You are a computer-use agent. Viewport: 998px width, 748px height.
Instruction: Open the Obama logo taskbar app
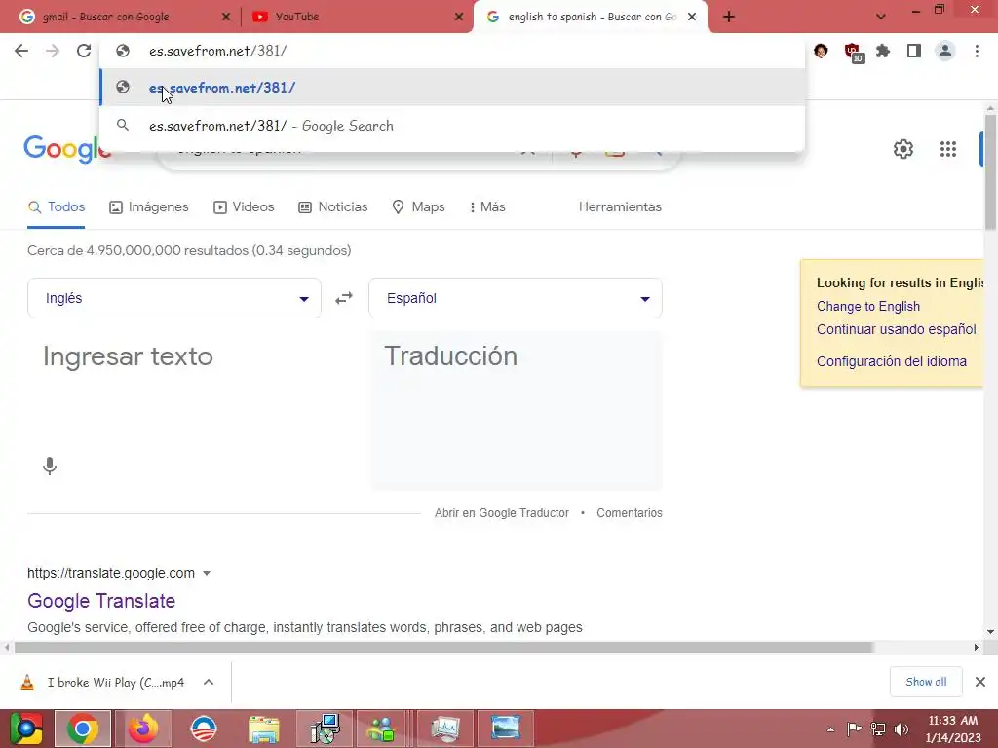tap(204, 729)
